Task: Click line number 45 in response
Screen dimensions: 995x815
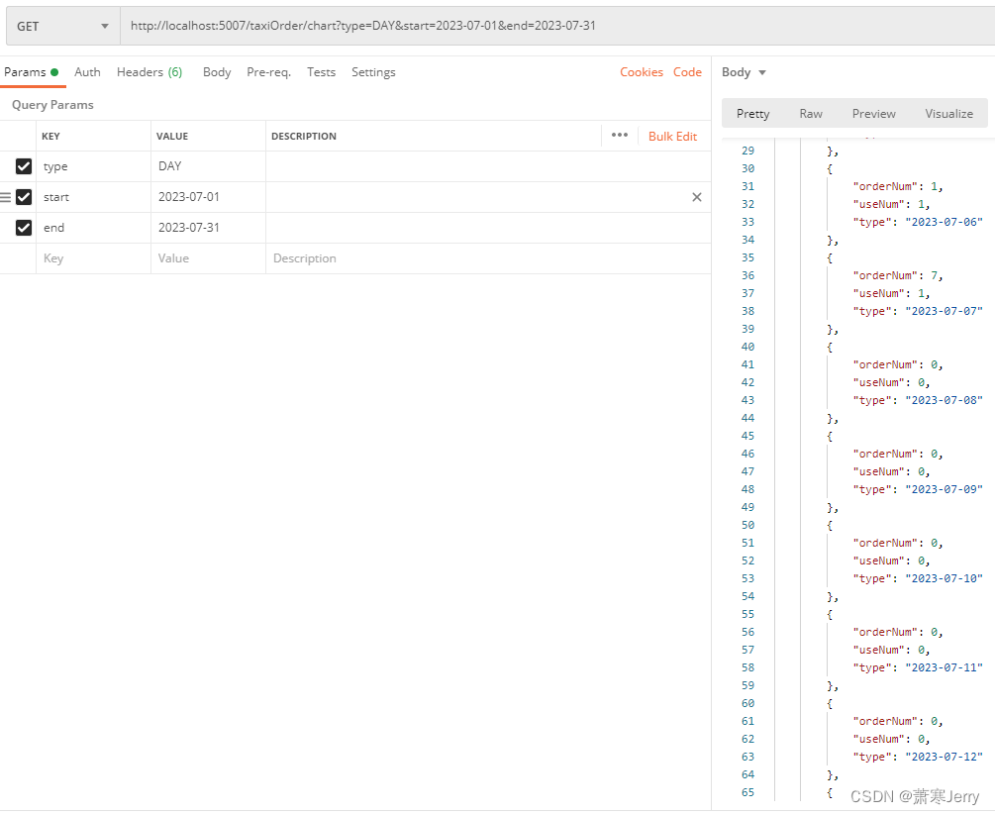Action: click(x=748, y=436)
